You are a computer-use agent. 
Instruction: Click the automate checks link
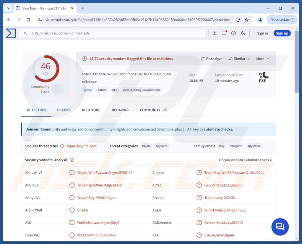click(218, 129)
